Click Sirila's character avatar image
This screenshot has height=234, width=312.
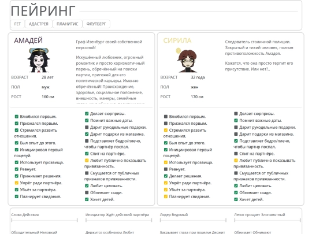coord(187,60)
